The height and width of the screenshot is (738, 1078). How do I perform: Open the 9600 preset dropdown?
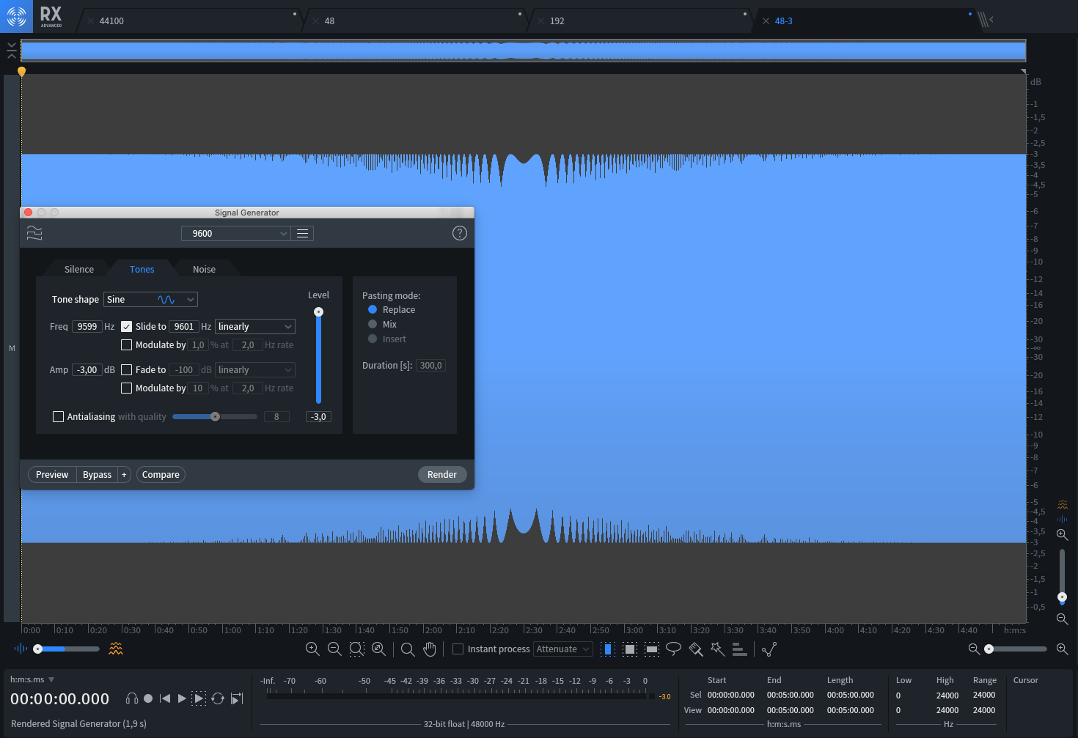[236, 234]
